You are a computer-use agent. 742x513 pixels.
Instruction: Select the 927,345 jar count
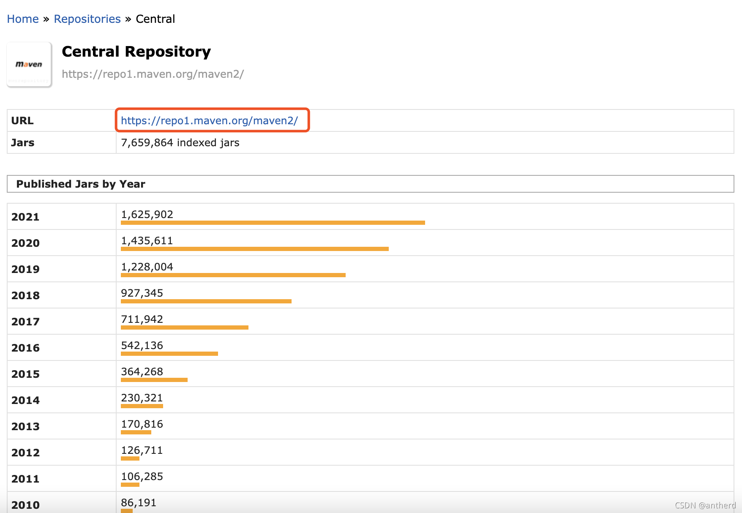click(142, 293)
